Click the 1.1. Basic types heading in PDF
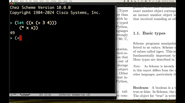 (x=149, y=33)
